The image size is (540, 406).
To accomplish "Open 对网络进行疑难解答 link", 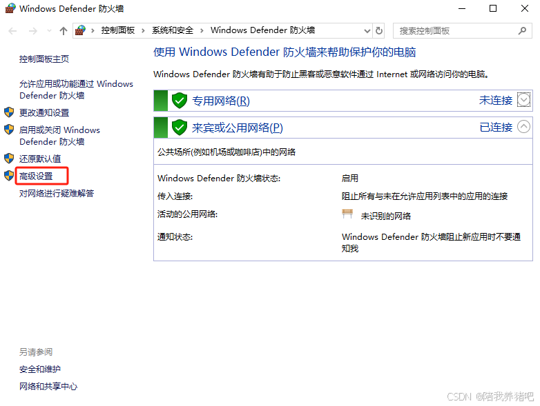I will [x=57, y=193].
